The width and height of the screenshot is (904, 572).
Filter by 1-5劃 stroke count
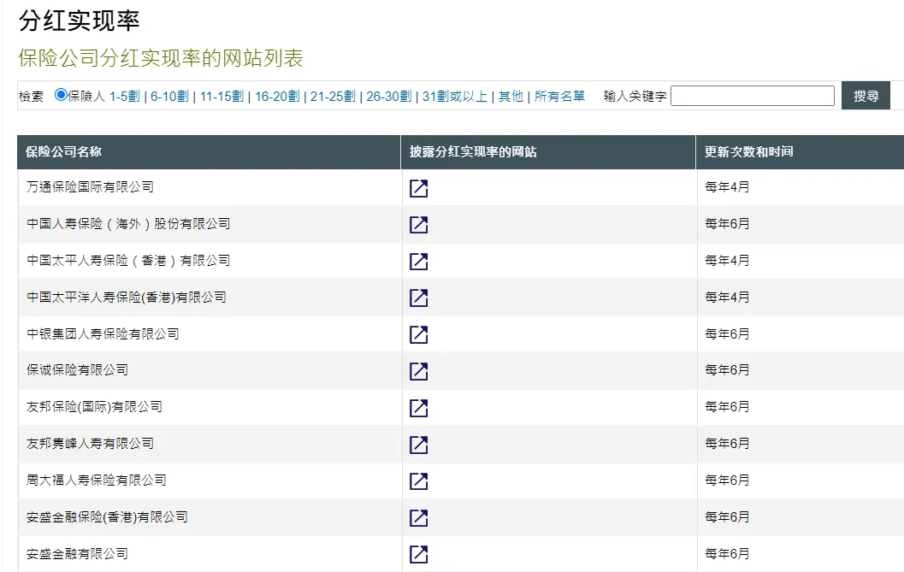pyautogui.click(x=125, y=97)
